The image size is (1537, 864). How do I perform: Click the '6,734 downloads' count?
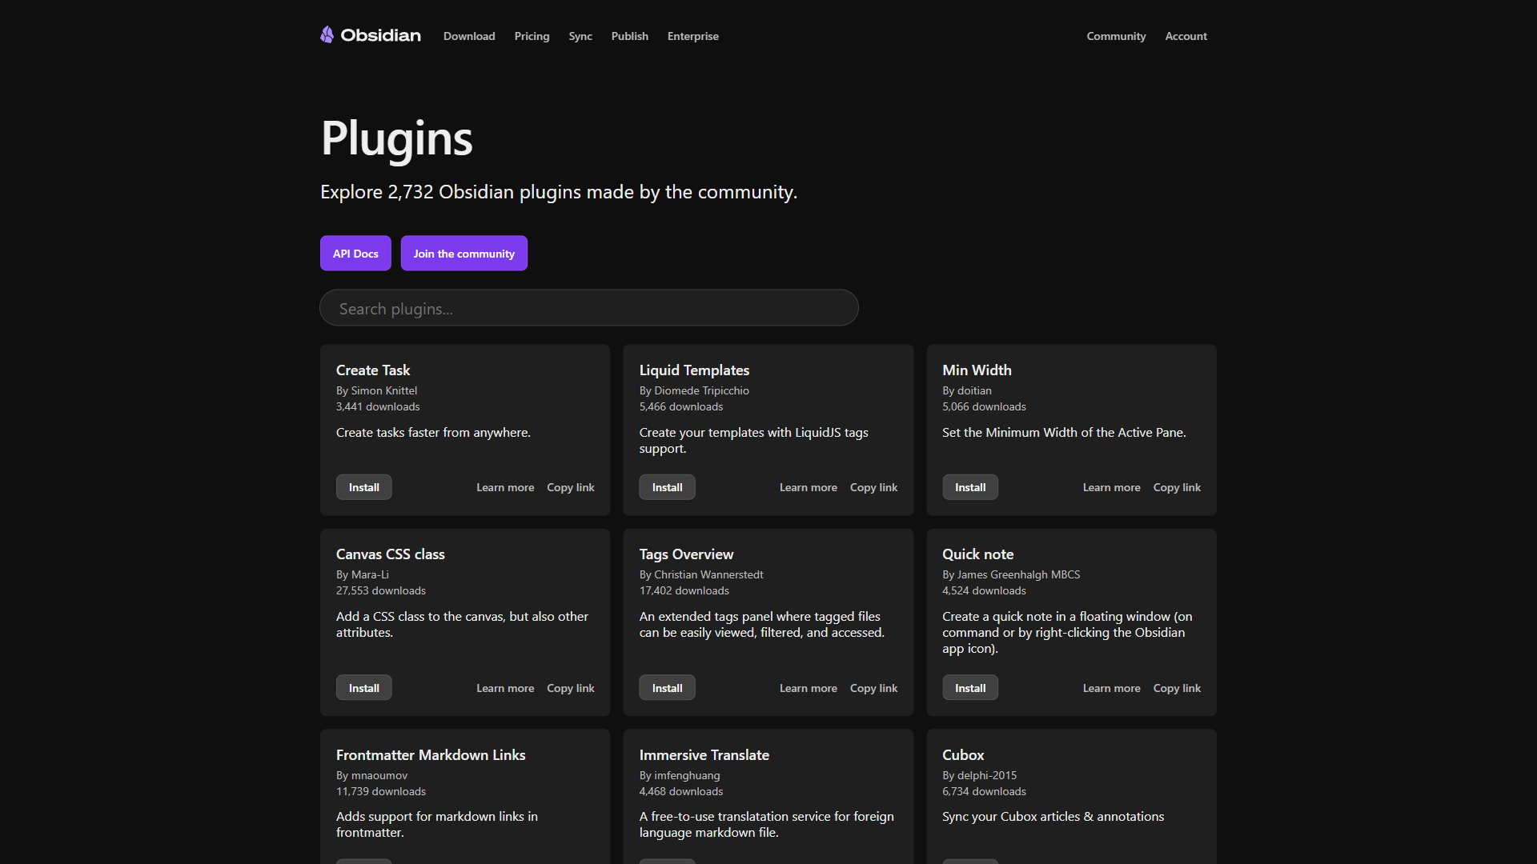point(984,791)
